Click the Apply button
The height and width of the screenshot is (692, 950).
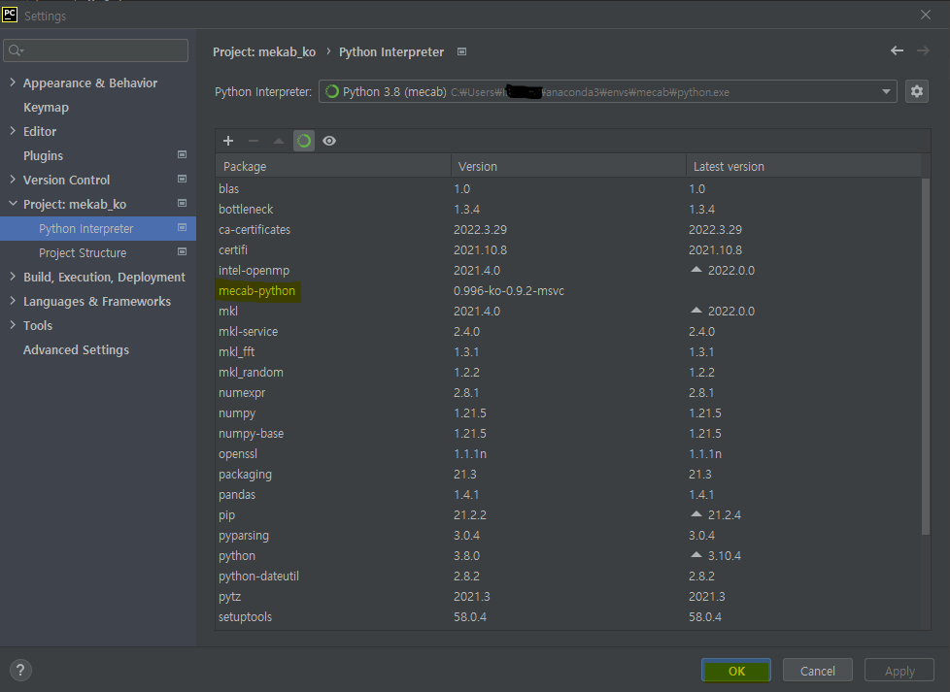[899, 671]
